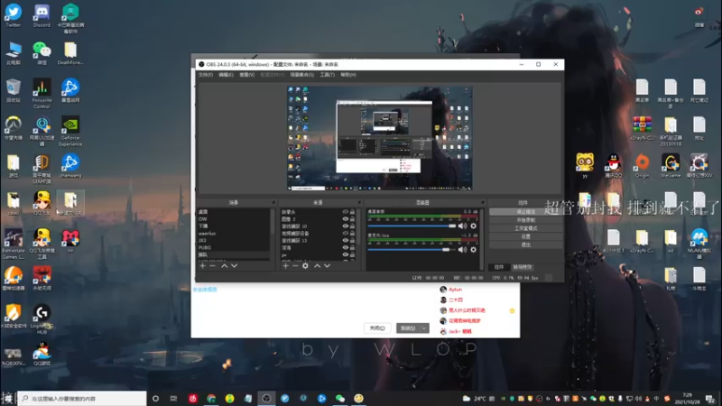The image size is (722, 406).
Task: Click 退出 button in OBS controls
Action: [x=525, y=245]
